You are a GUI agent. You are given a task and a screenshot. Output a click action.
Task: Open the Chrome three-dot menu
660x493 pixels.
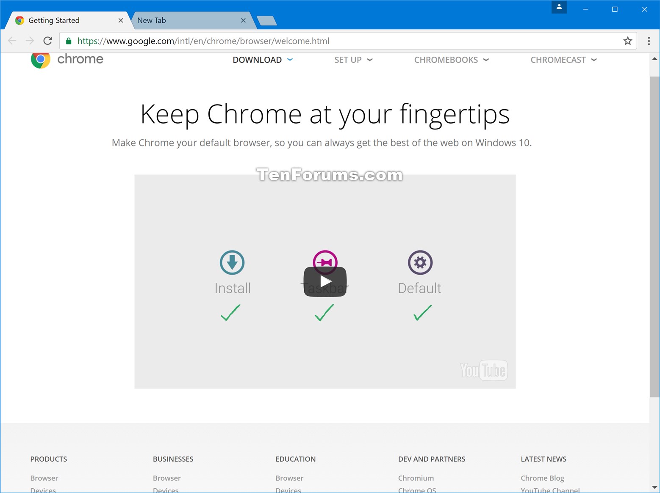click(649, 41)
